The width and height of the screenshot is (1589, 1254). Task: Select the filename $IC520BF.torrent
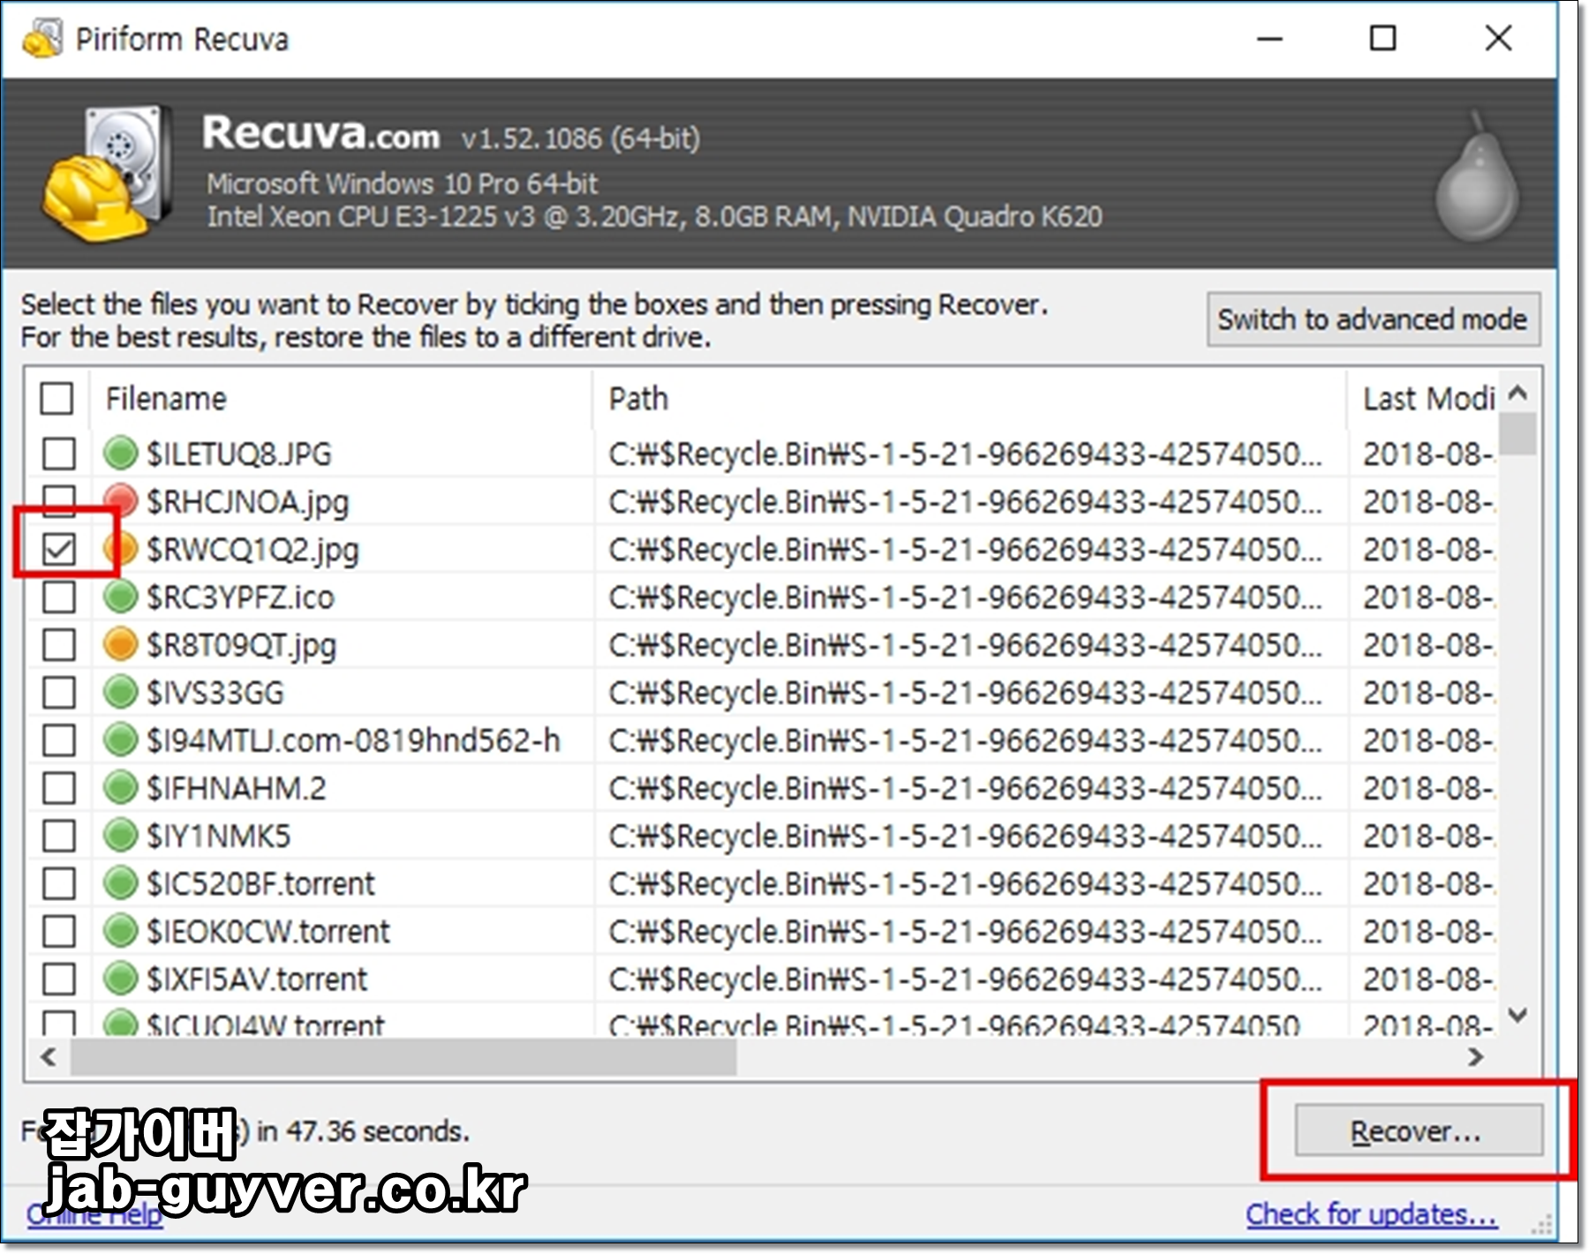[260, 883]
